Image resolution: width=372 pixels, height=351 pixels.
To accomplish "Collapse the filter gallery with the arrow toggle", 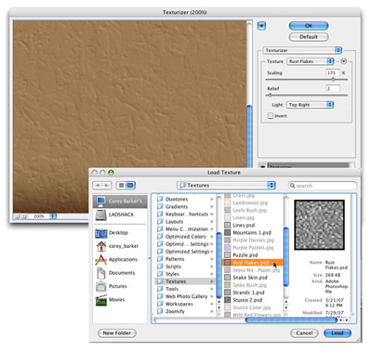I will coord(262,26).
